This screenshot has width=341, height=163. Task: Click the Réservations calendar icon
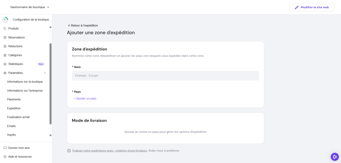pos(5,38)
